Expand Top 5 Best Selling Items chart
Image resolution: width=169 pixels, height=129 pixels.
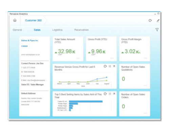pyautogui.click(x=114, y=94)
